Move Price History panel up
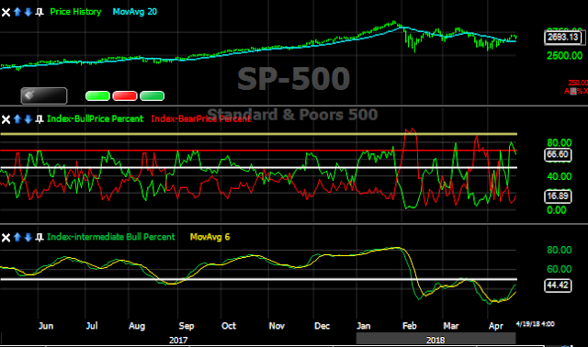This screenshot has width=588, height=347. coord(17,12)
